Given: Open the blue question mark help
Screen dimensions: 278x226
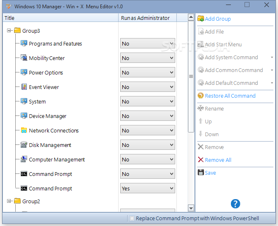Looking at the screenshot, I should click(x=235, y=204).
